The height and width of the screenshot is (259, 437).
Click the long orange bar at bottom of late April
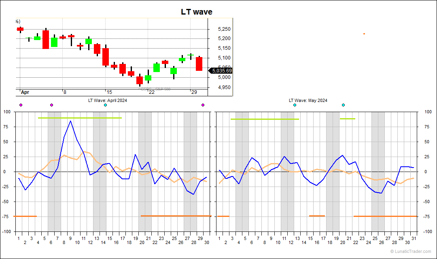click(x=176, y=216)
